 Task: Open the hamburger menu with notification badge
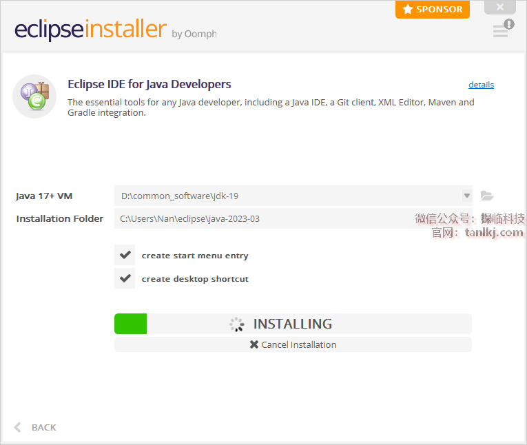[x=503, y=28]
